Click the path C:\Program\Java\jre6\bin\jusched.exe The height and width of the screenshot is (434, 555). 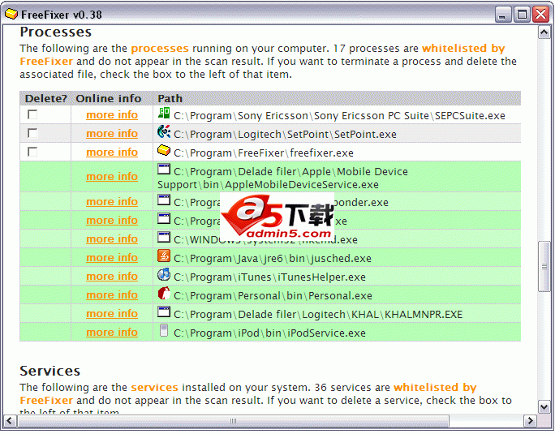pos(273,259)
